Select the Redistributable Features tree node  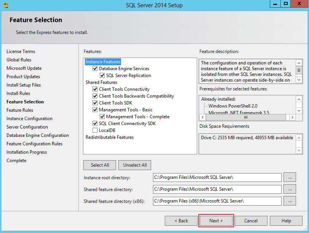tap(110, 137)
